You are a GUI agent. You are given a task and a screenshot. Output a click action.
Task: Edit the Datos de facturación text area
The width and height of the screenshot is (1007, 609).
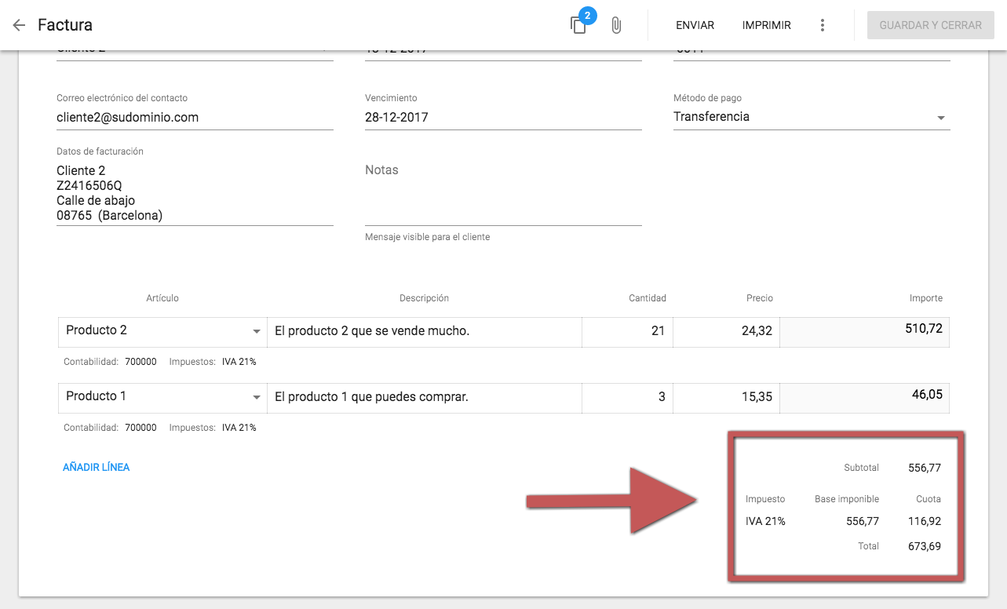coord(195,193)
